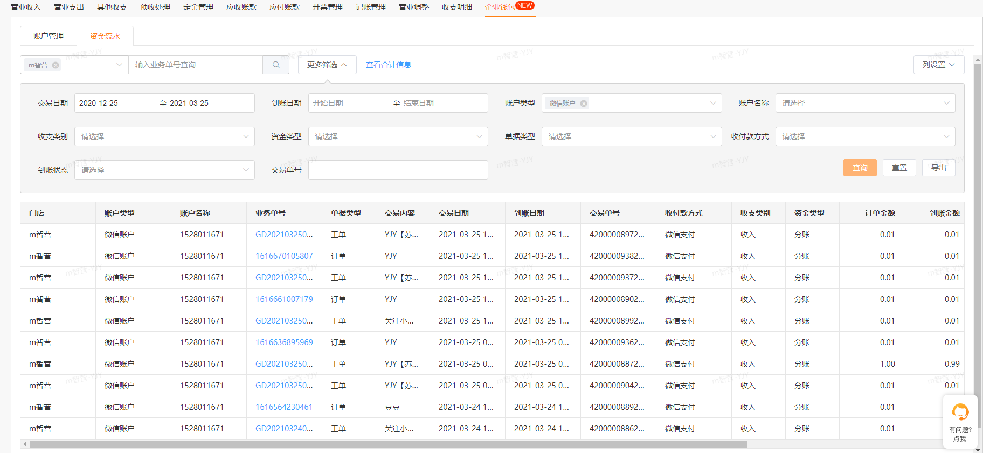
Task: Remove the 微信账户 account type tag
Action: coord(583,104)
